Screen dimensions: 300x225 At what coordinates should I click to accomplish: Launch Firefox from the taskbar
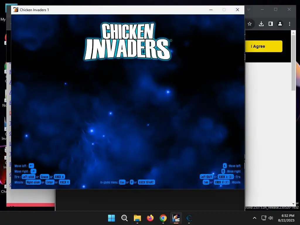tap(150, 218)
